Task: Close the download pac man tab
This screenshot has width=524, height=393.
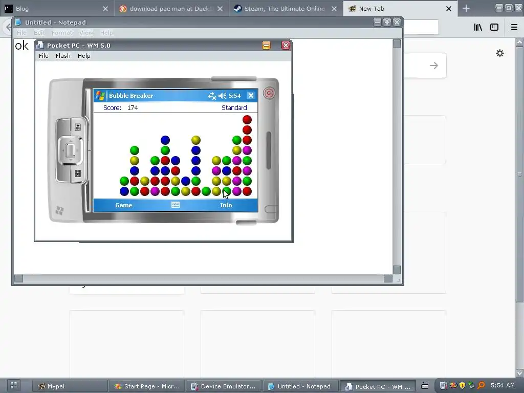Action: point(220,9)
